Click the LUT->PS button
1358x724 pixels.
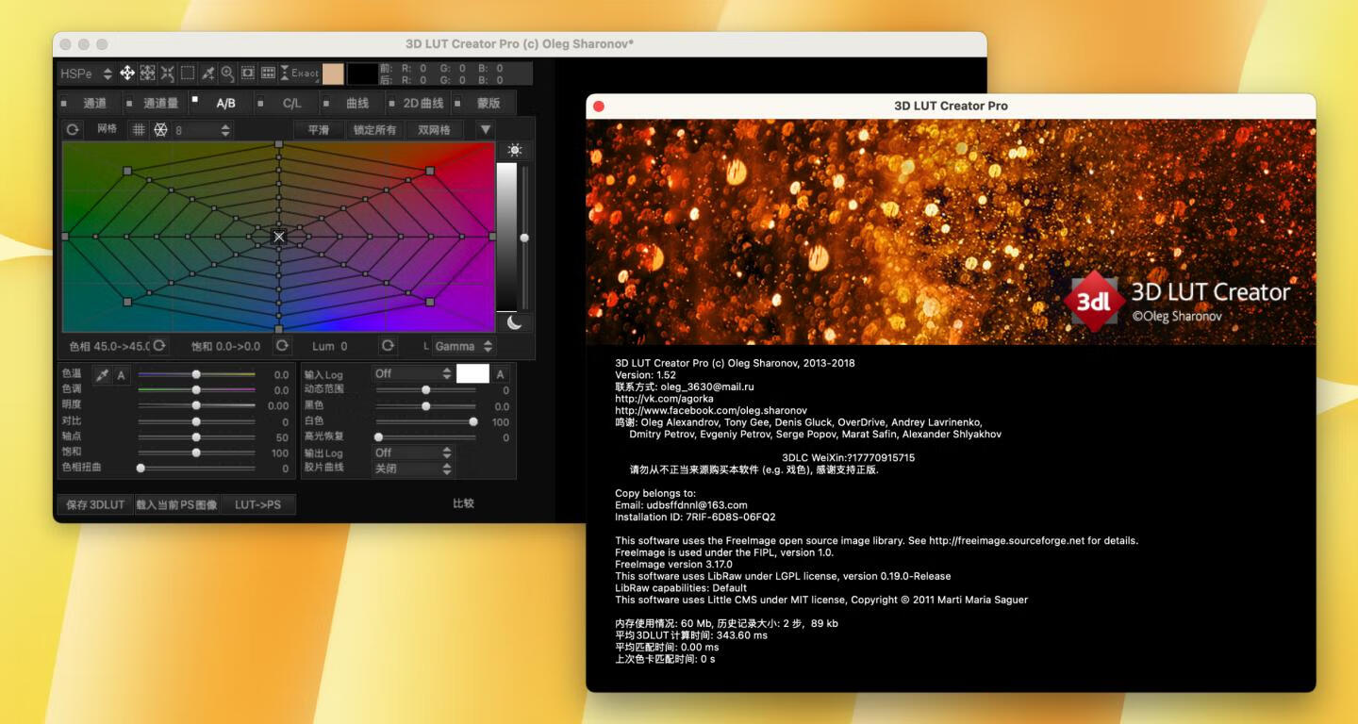tap(258, 504)
